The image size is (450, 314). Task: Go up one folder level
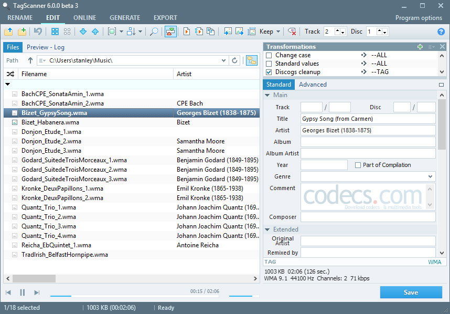click(30, 60)
